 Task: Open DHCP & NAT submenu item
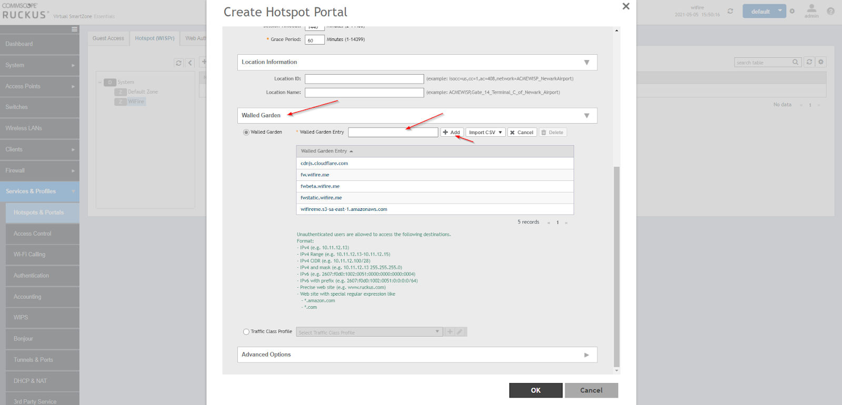pyautogui.click(x=43, y=381)
